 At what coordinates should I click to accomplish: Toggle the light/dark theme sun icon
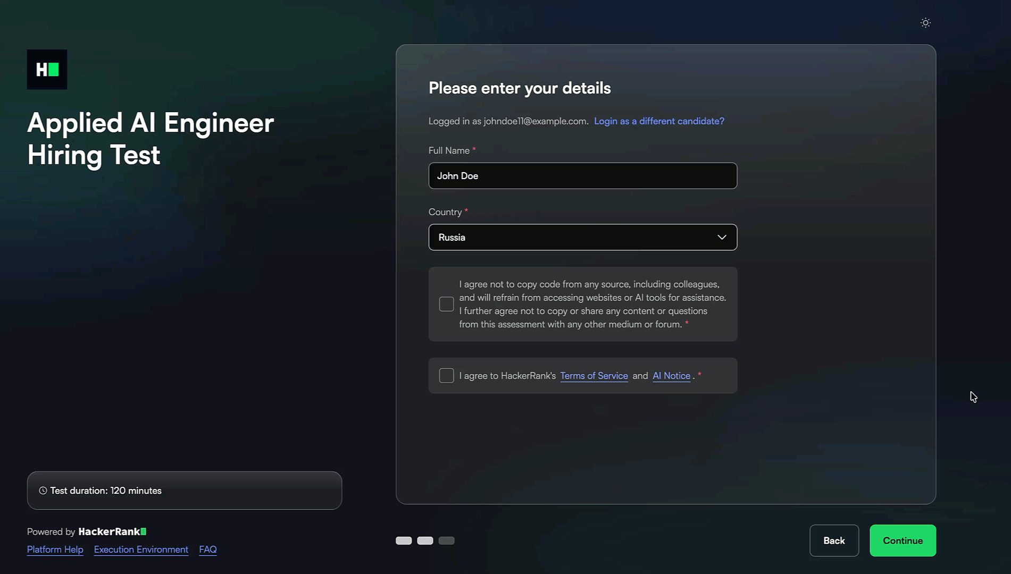coord(925,23)
